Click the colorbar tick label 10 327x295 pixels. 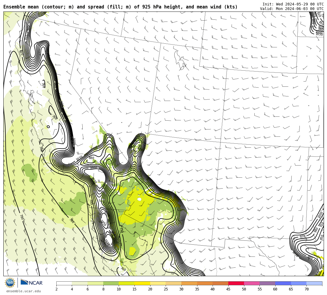pos(119,289)
